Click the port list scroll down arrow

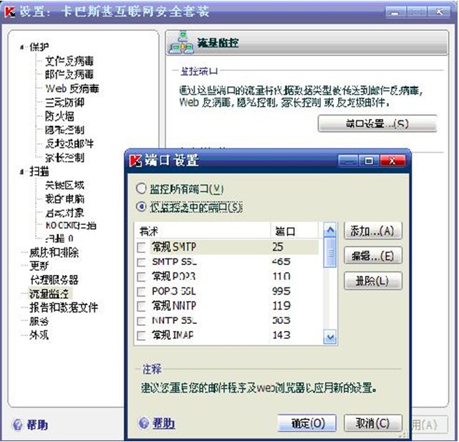click(330, 337)
